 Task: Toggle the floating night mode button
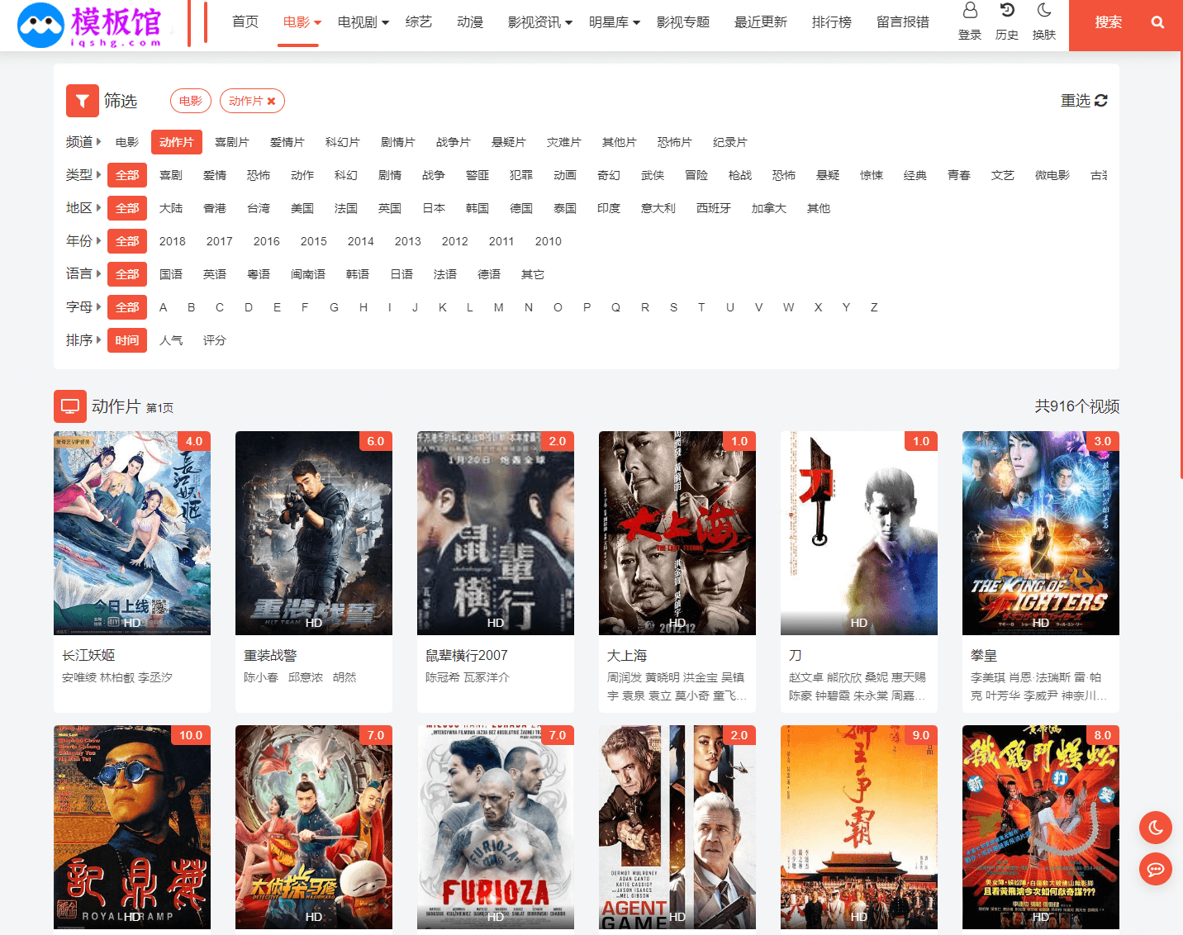click(x=1155, y=828)
